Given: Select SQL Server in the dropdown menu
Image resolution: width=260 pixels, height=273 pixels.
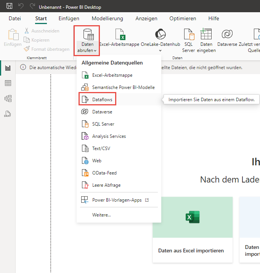Looking at the screenshot, I should point(119,124).
